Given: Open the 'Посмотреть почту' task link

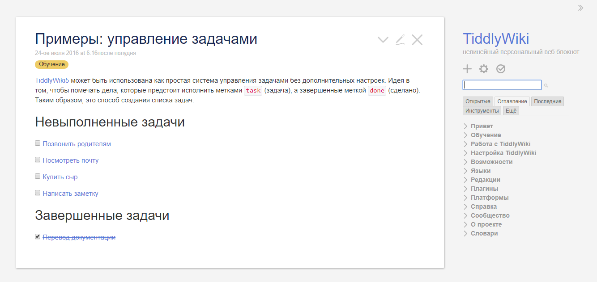Looking at the screenshot, I should (70, 160).
